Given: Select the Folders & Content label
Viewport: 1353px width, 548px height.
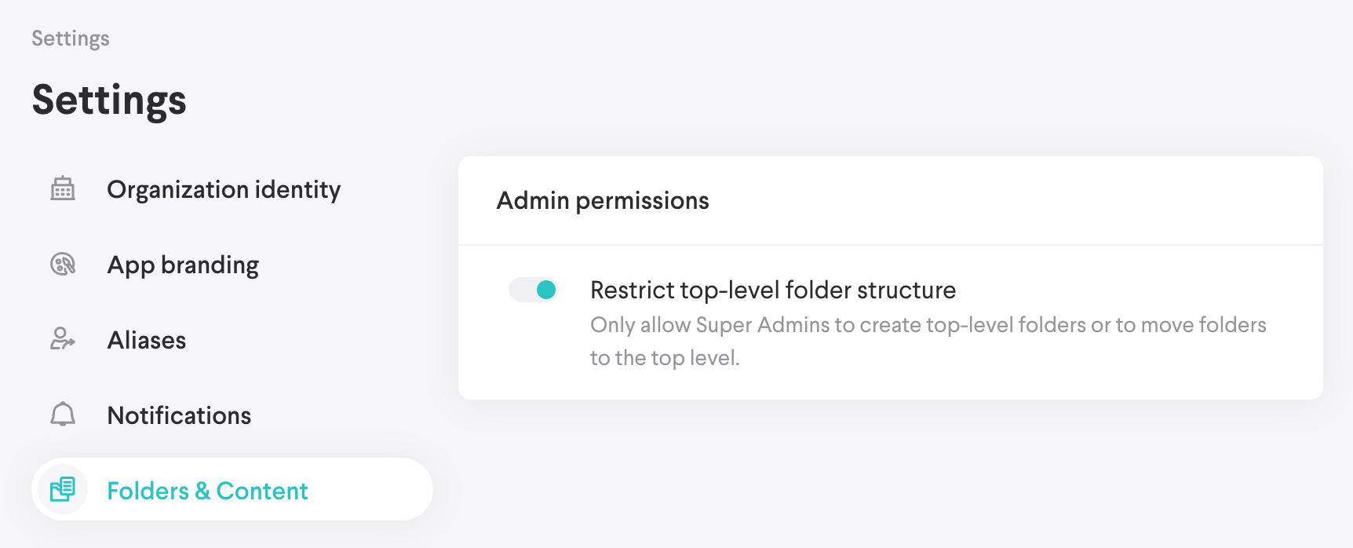Looking at the screenshot, I should pos(207,491).
